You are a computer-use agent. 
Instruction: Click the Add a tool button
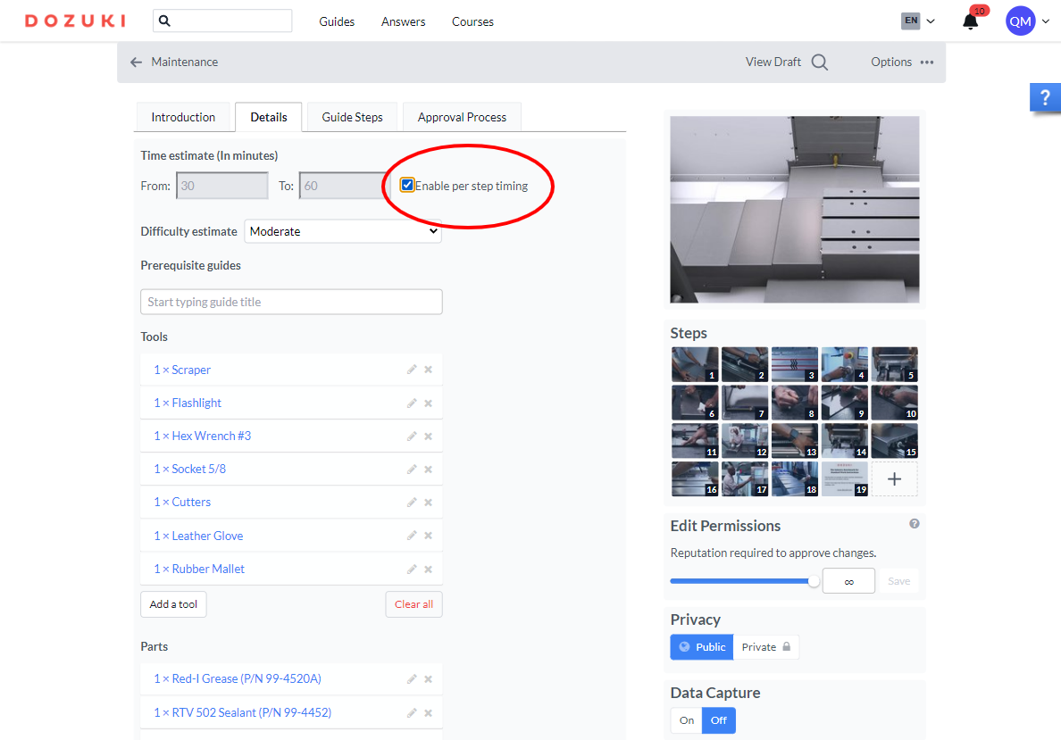pyautogui.click(x=173, y=604)
